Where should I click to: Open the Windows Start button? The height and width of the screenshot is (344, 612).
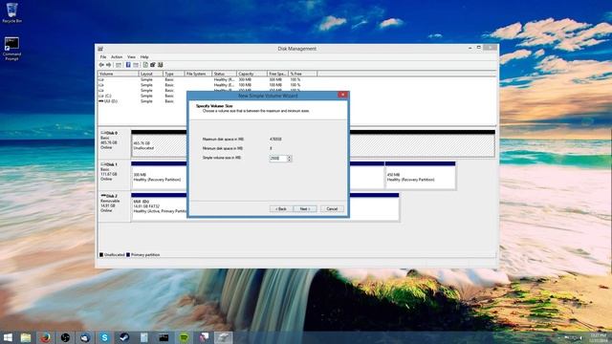[x=8, y=337]
